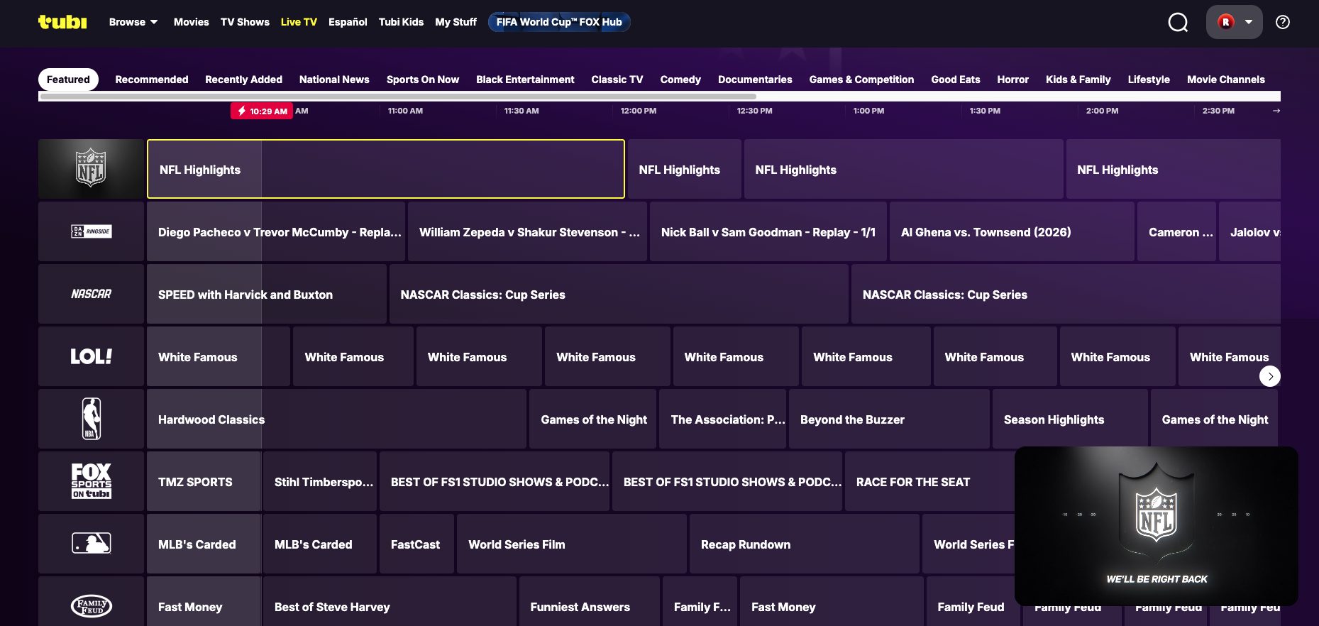Select the Sports On Now tab
This screenshot has height=626, width=1319.
pos(423,79)
